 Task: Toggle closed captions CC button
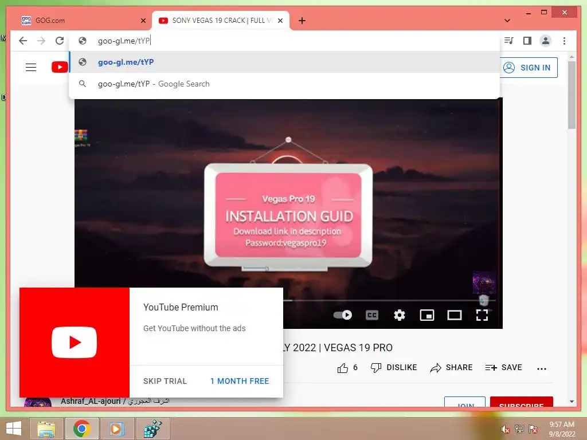pyautogui.click(x=371, y=315)
